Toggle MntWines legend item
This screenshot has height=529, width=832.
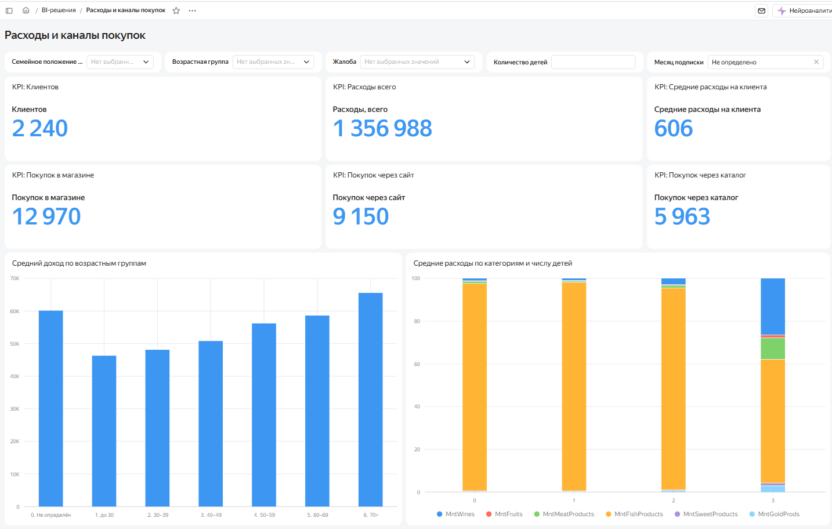click(x=455, y=514)
